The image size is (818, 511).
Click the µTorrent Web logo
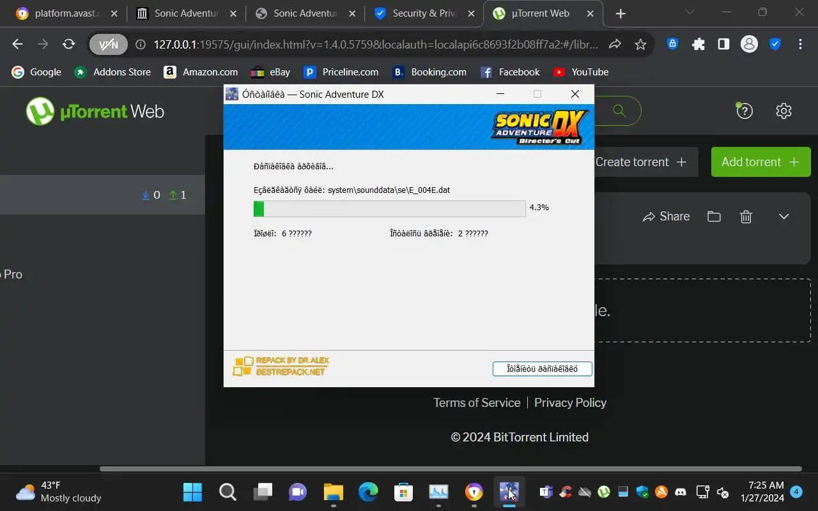pos(95,111)
